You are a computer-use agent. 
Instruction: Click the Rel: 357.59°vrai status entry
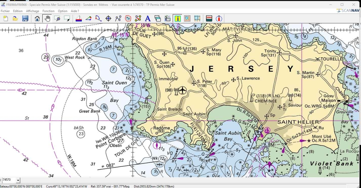pyautogui.click(x=111, y=186)
